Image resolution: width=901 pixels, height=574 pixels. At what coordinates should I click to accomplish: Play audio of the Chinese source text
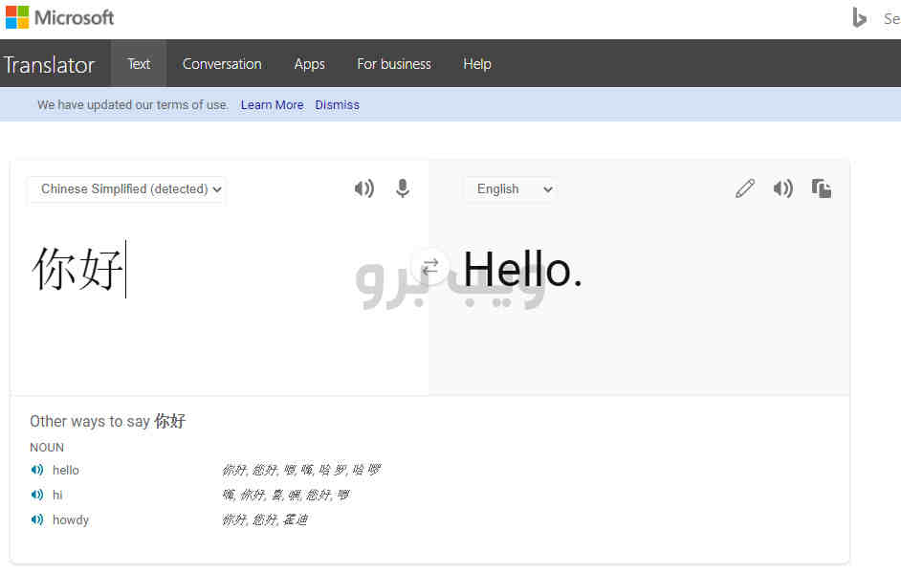363,188
